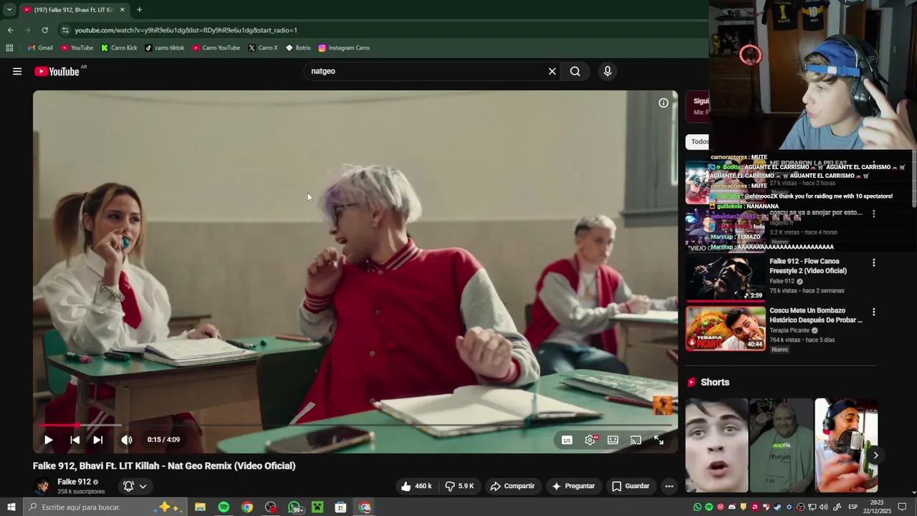Viewport: 917px width, 516px height.
Task: Open the Carro Kick bookmark
Action: 119,48
